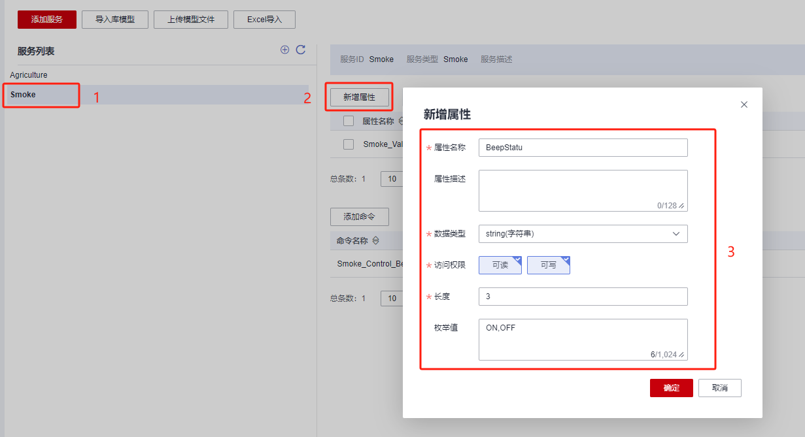Viewport: 805px width, 437px height.
Task: Click the 属性名称 input field
Action: pyautogui.click(x=583, y=148)
